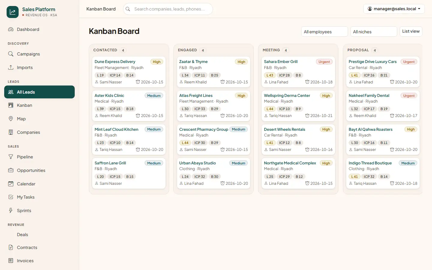Open the Dune Express Delivery lead
This screenshot has width=432, height=270.
pos(115,61)
